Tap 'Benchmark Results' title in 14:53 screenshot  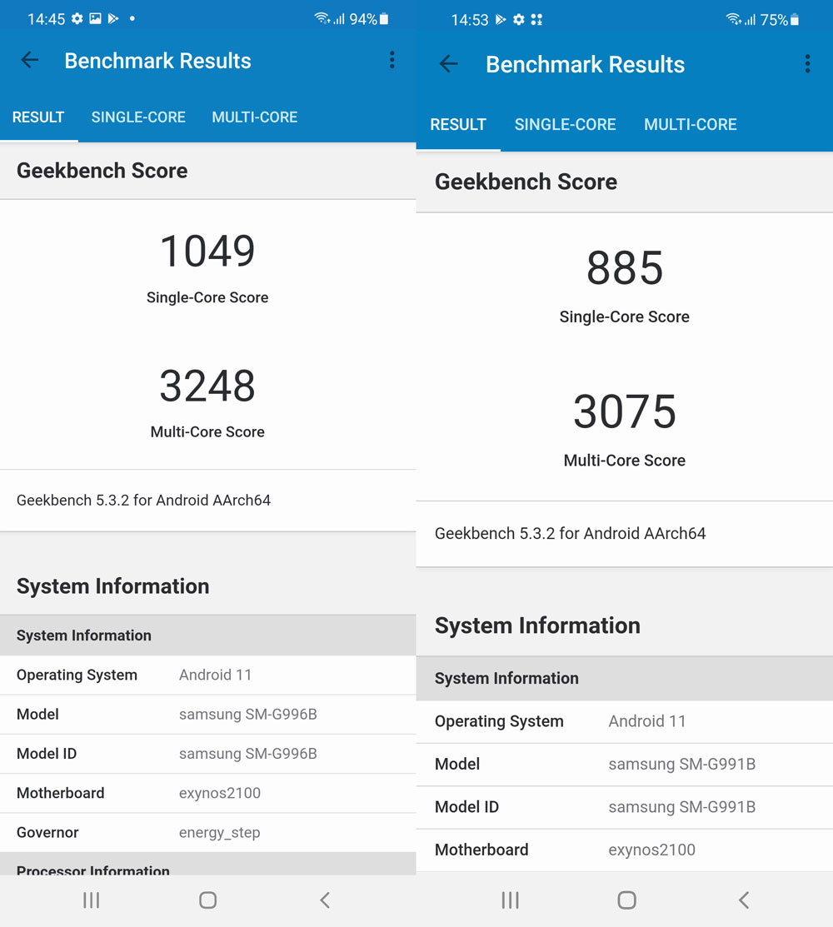(x=586, y=64)
